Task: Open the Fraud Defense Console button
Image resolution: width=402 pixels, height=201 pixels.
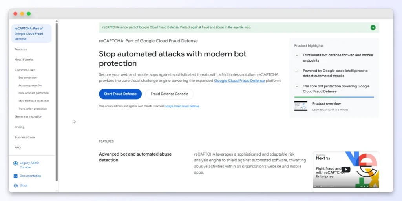Action: tap(169, 94)
